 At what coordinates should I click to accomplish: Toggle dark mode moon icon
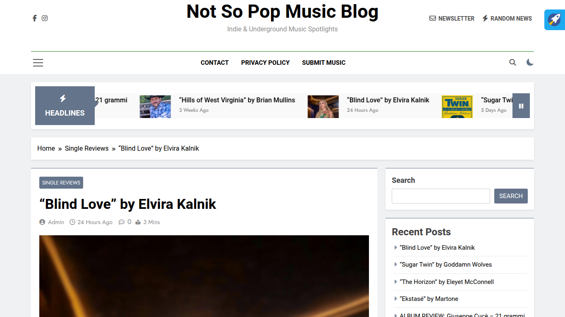(x=530, y=62)
